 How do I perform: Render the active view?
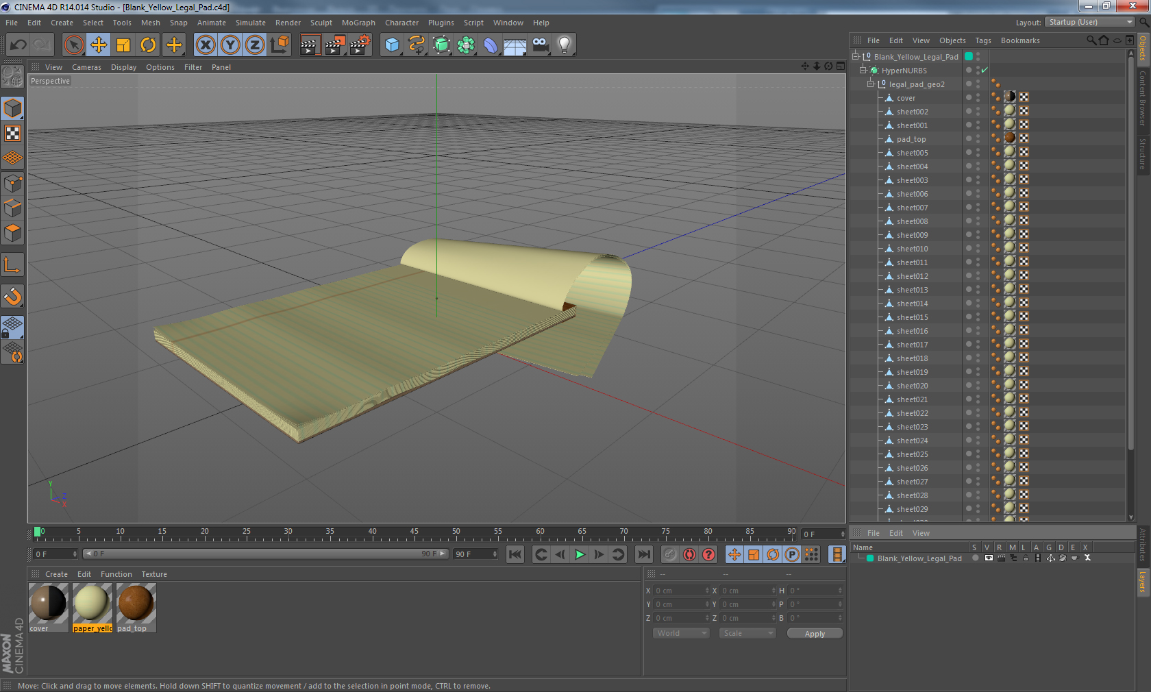click(x=310, y=45)
